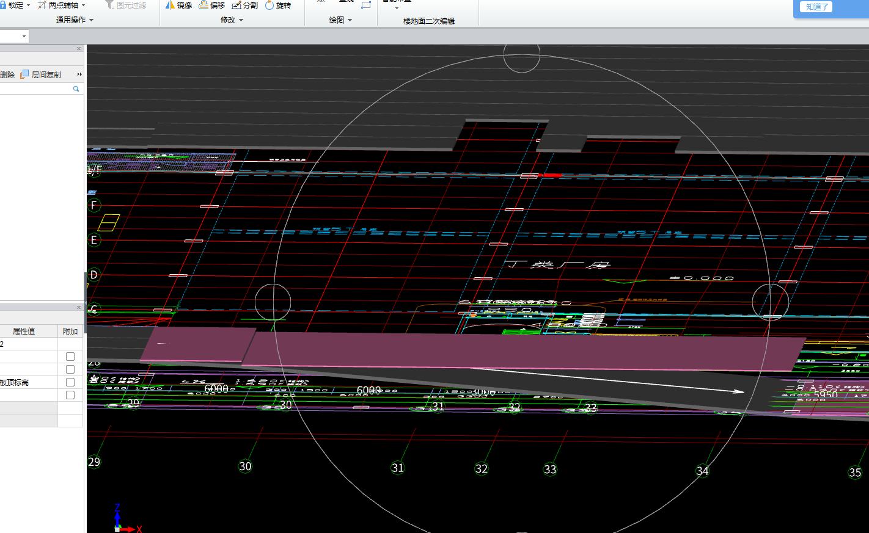Close the properties panel
The width and height of the screenshot is (869, 533).
click(x=79, y=307)
